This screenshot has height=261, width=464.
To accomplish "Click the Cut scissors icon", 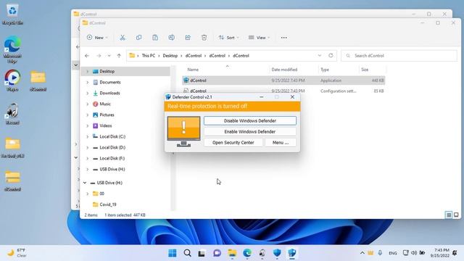I will tap(123, 38).
